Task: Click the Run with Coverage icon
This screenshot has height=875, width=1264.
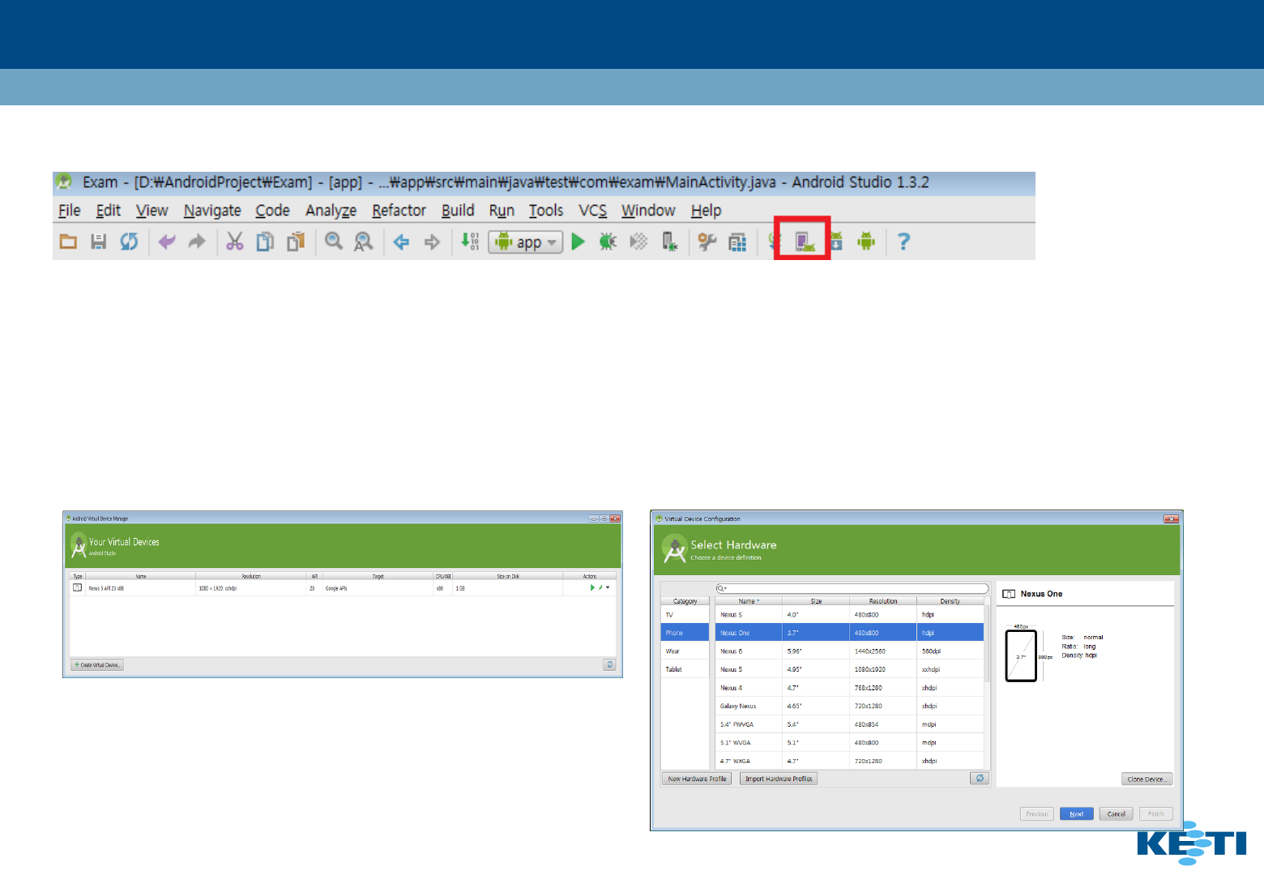Action: pyautogui.click(x=638, y=241)
